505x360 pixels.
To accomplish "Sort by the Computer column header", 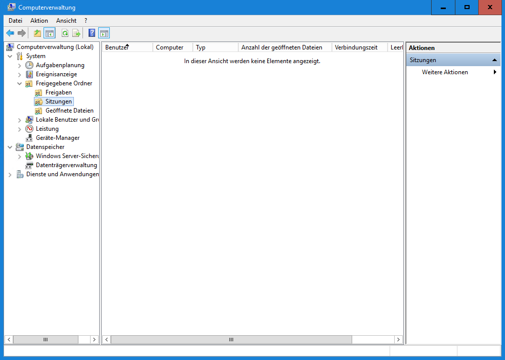I will point(173,47).
